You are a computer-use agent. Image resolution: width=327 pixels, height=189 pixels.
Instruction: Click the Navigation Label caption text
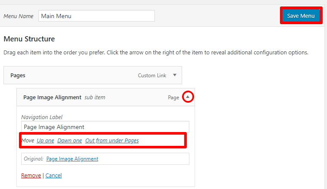[x=42, y=117]
